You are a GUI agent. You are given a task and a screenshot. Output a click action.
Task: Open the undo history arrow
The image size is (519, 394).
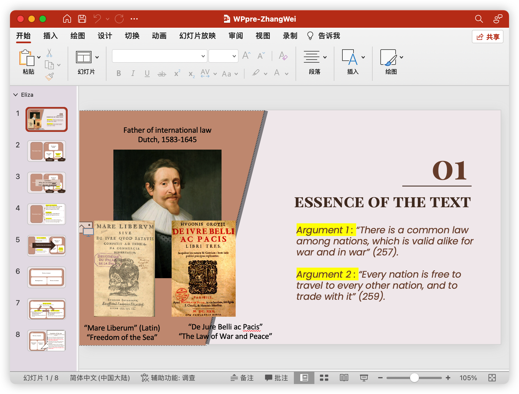pos(108,19)
